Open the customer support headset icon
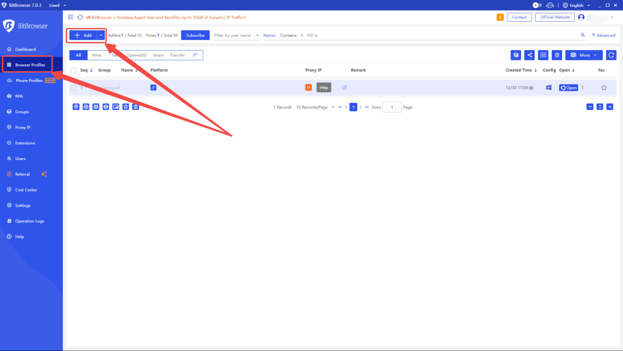 pos(550,5)
